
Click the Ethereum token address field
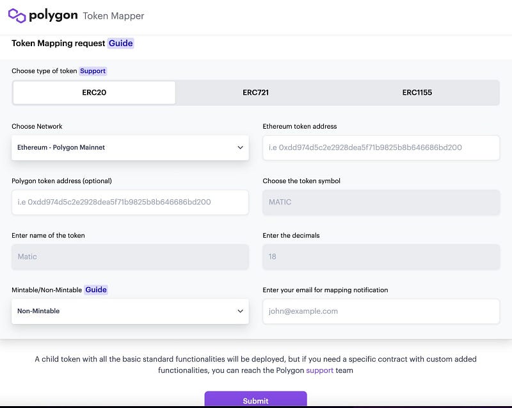click(x=381, y=148)
